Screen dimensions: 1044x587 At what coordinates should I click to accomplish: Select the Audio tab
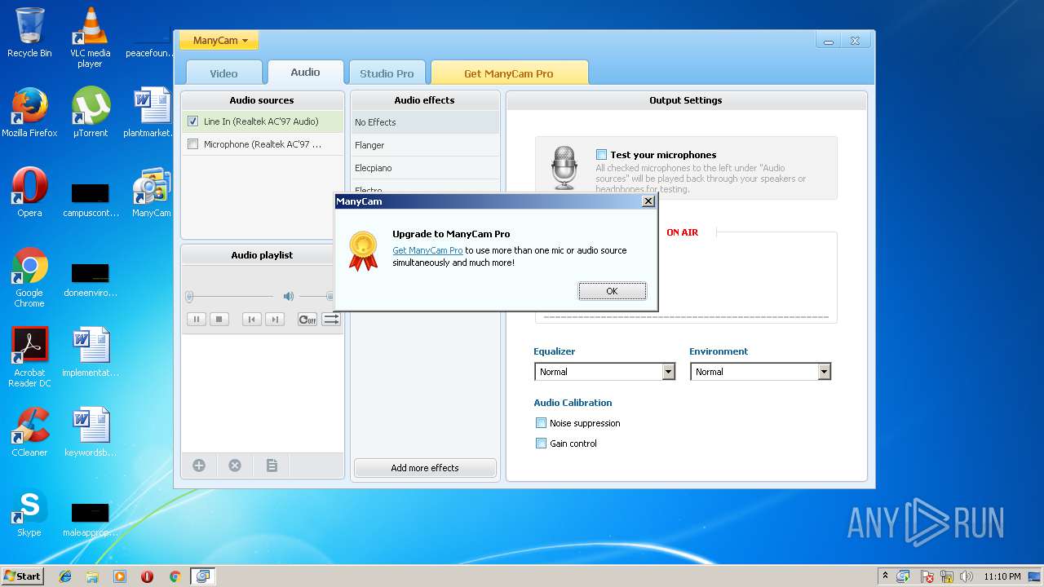tap(305, 72)
